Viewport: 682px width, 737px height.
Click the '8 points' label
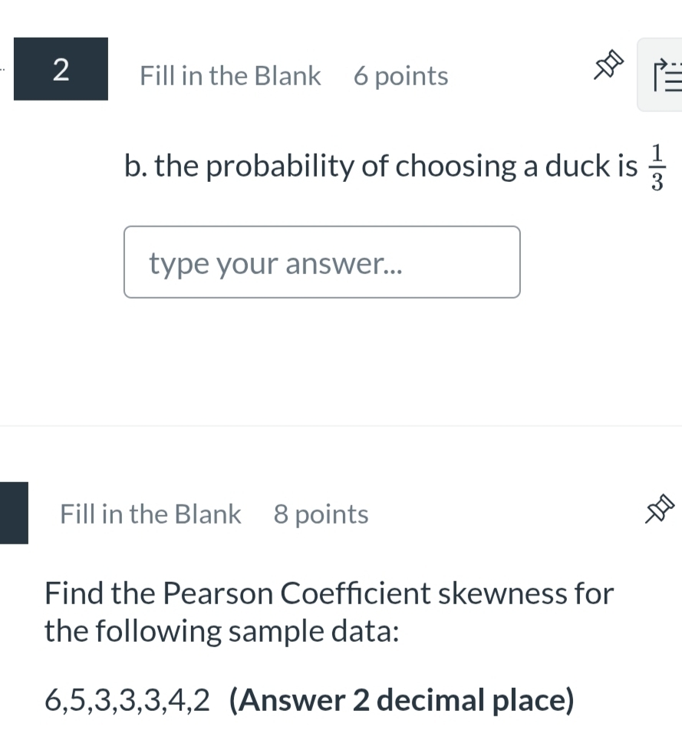(x=321, y=514)
